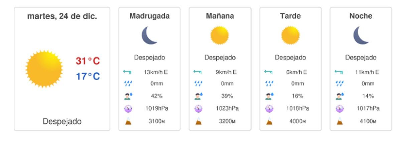Screen dimensions: 401x143
Task: Select the Madrugada heading
Action: 149,16
